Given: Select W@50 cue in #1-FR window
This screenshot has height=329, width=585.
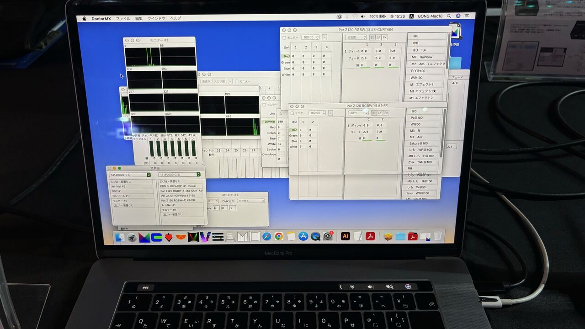Looking at the screenshot, I should click(424, 124).
